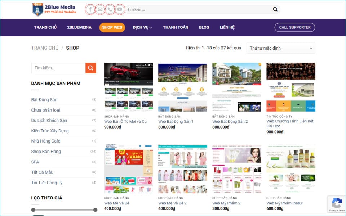
Task: Open the 'Shop Bán Hàng' category link
Action: click(x=46, y=151)
